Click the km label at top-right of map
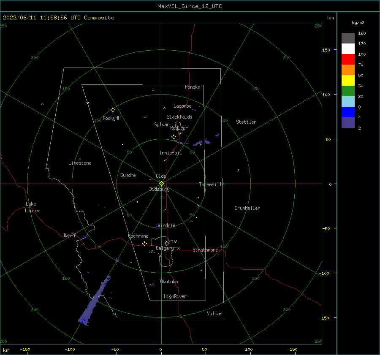The width and height of the screenshot is (380, 355). point(330,18)
